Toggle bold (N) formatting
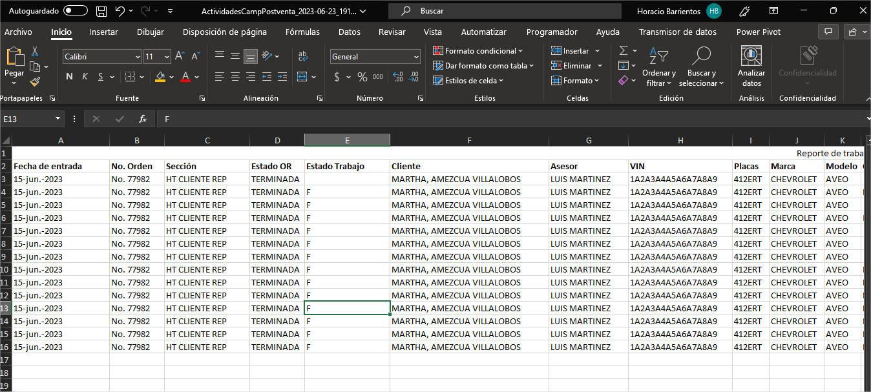This screenshot has height=392, width=871. [x=69, y=77]
